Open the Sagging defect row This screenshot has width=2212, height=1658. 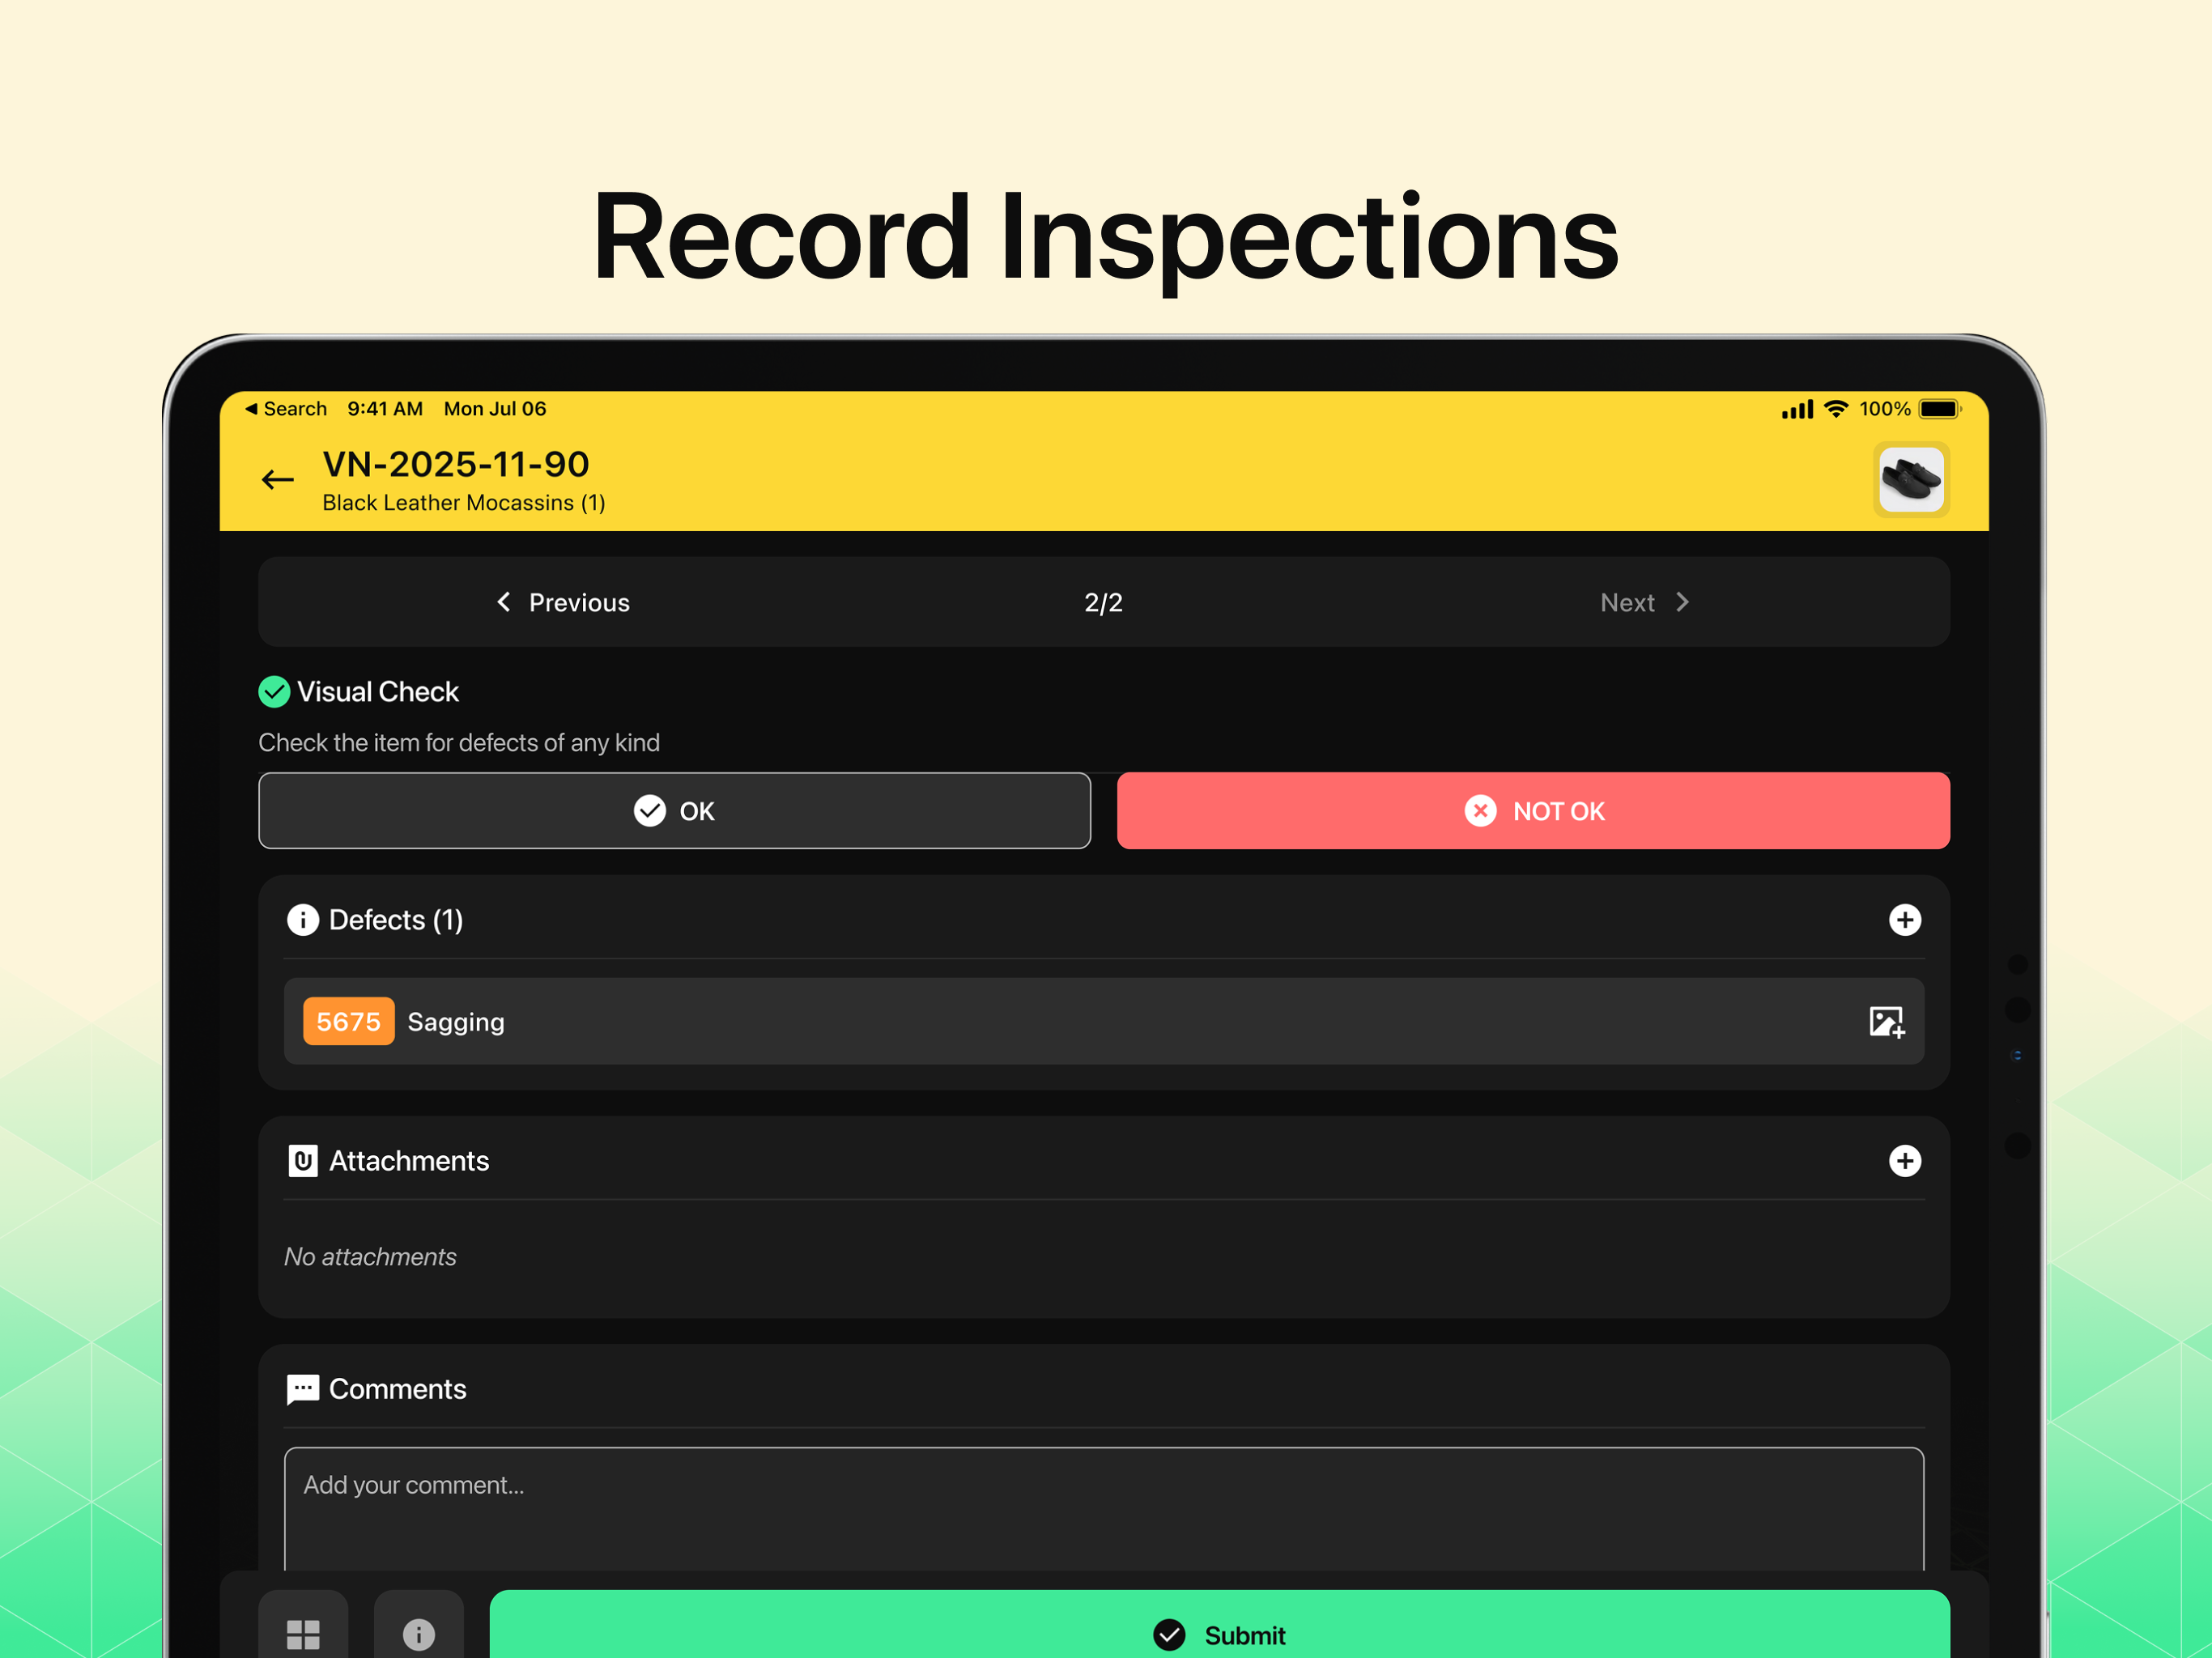(x=1103, y=1021)
